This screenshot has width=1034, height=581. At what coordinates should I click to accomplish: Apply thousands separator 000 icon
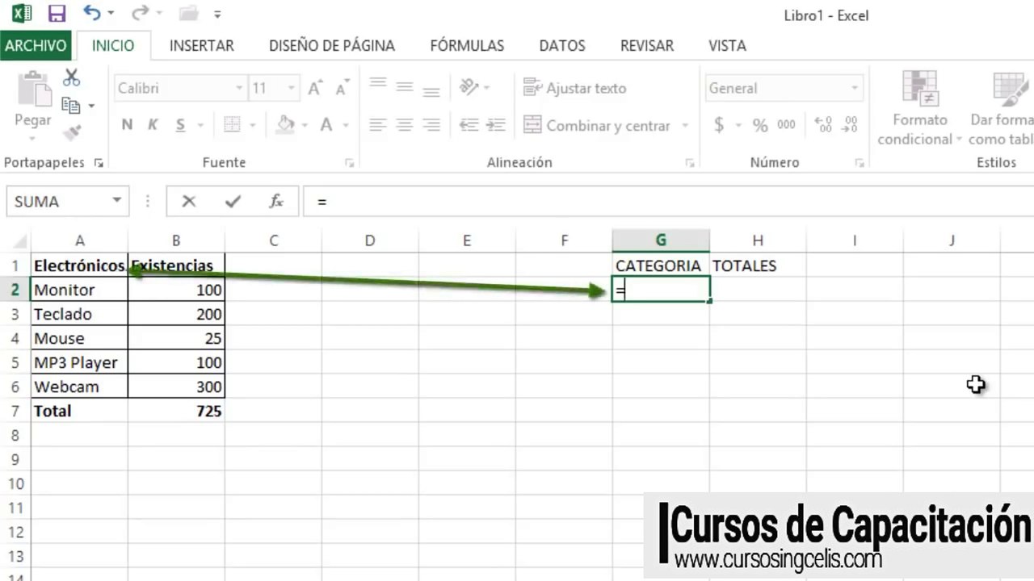786,125
